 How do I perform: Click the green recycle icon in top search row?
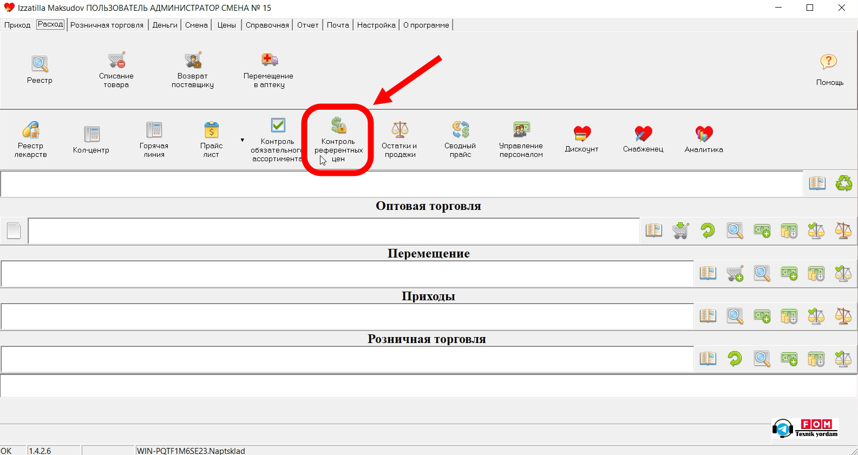tap(843, 183)
